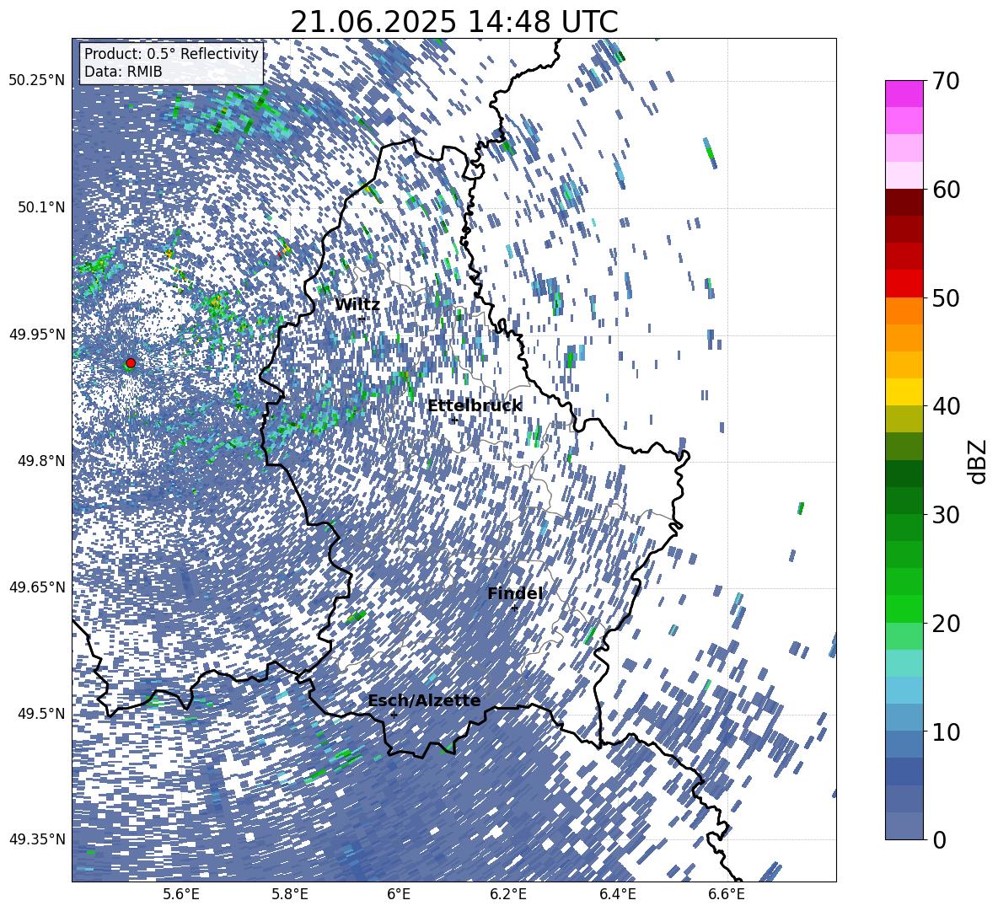Click the 49.65°N latitude label
This screenshot has height=911, width=998.
[x=37, y=587]
